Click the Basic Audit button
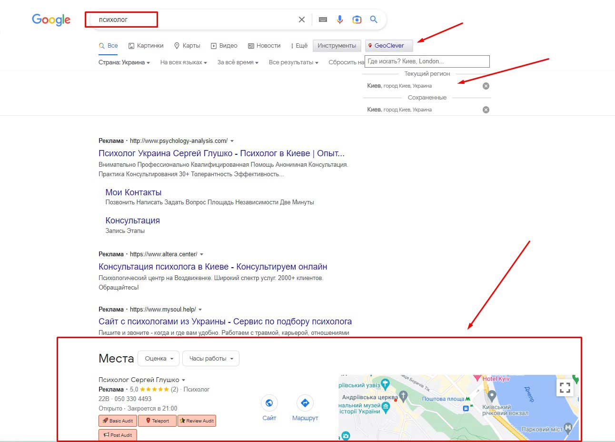This screenshot has width=615, height=442. (118, 421)
